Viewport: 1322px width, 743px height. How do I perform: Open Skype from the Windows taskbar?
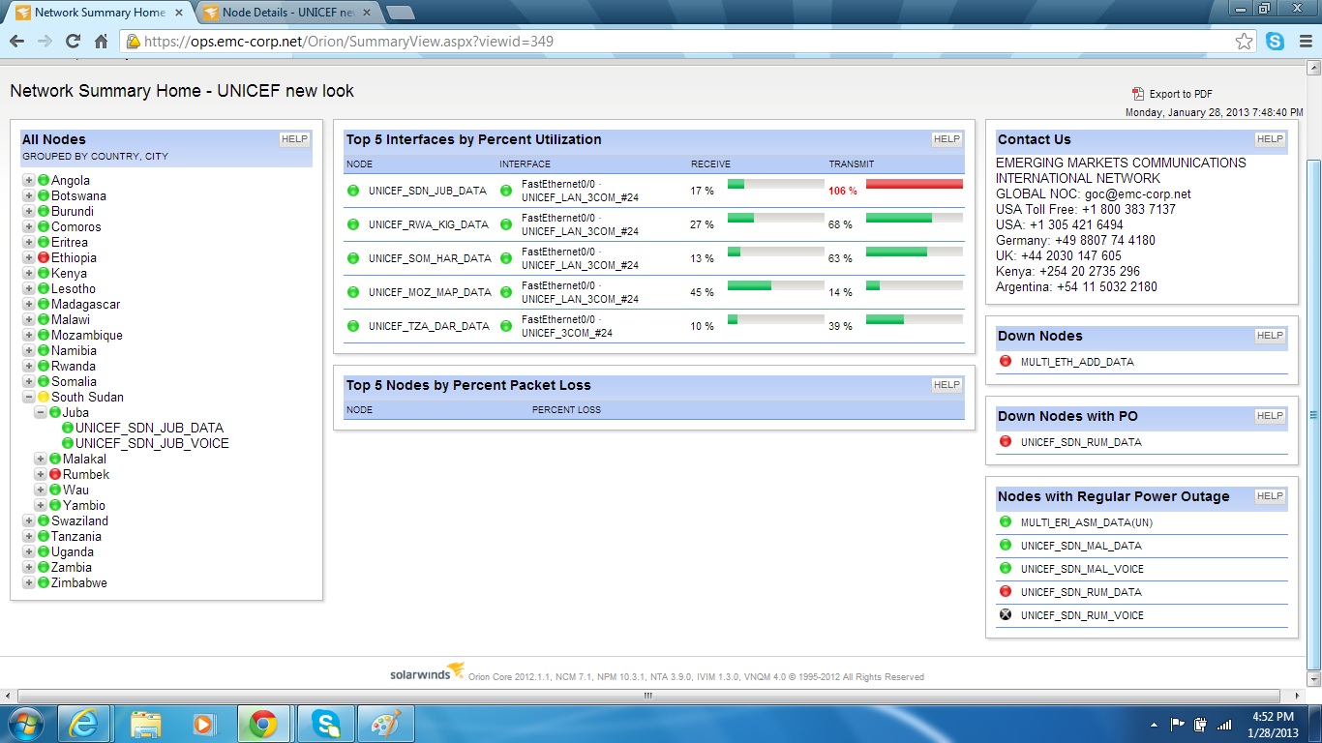325,723
